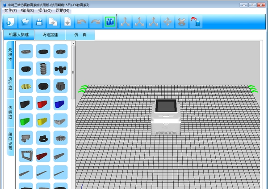Select the black wedge block part
Viewport: 268px width, 189px height.
click(26, 103)
